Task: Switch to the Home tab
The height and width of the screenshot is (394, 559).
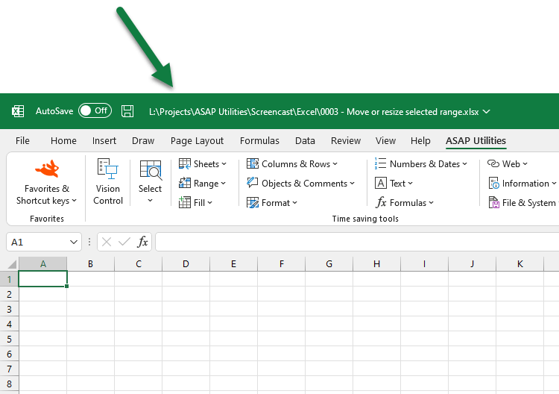Action: pos(63,140)
